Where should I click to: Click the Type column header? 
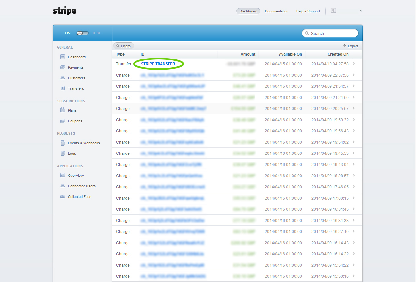point(120,54)
